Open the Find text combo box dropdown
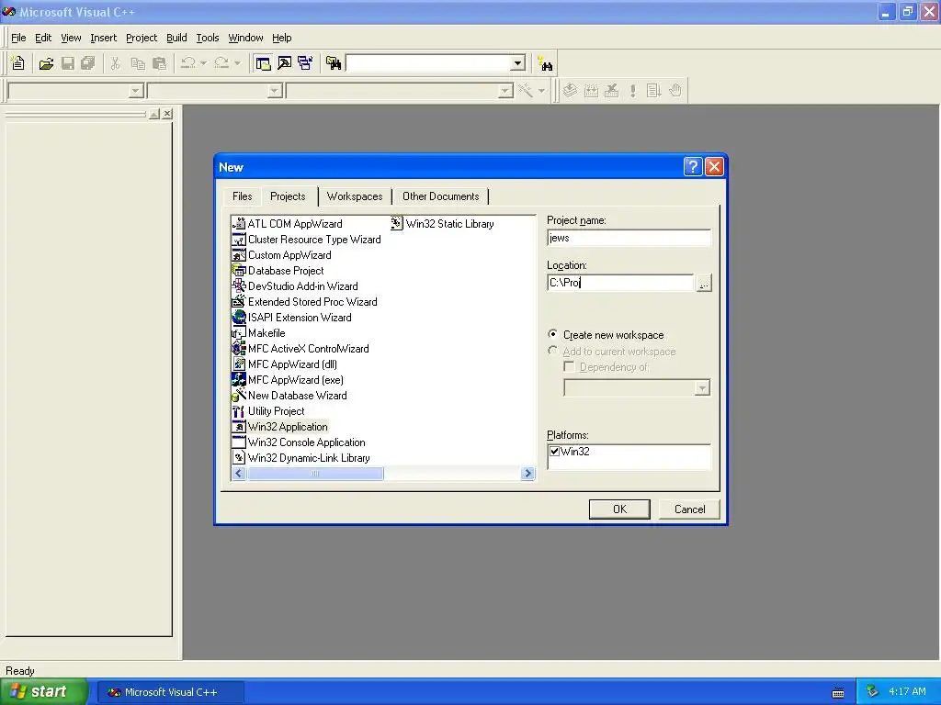Screen dimensions: 941x705 click(x=518, y=63)
